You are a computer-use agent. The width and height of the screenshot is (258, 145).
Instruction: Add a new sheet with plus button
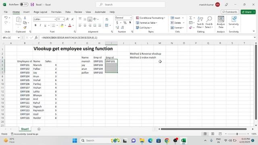click(39, 129)
